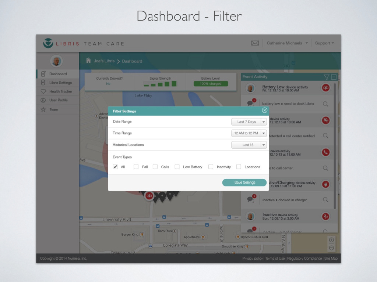Check the Locations checkbox
The width and height of the screenshot is (377, 282).
[x=239, y=167]
